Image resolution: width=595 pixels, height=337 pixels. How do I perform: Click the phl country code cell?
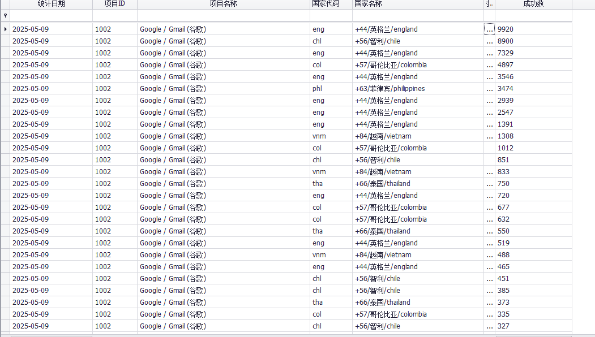(x=331, y=89)
